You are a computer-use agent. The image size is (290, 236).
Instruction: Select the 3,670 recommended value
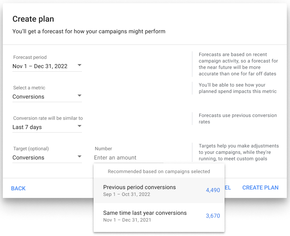tap(213, 216)
